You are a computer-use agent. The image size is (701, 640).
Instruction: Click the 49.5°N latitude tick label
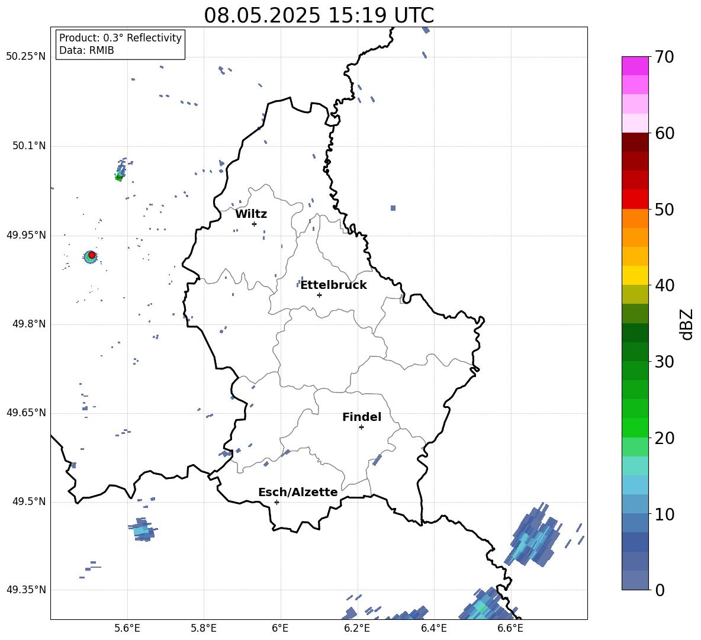coord(29,501)
